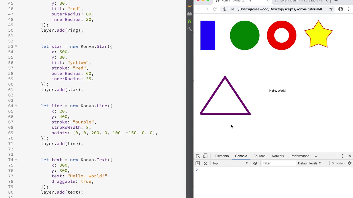Collapse the code block at line 74
The image size is (353, 198).
click(16, 160)
